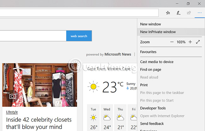205x131 pixels.
Task: Open Inside 42 celebrity closets headline
Action: click(39, 123)
